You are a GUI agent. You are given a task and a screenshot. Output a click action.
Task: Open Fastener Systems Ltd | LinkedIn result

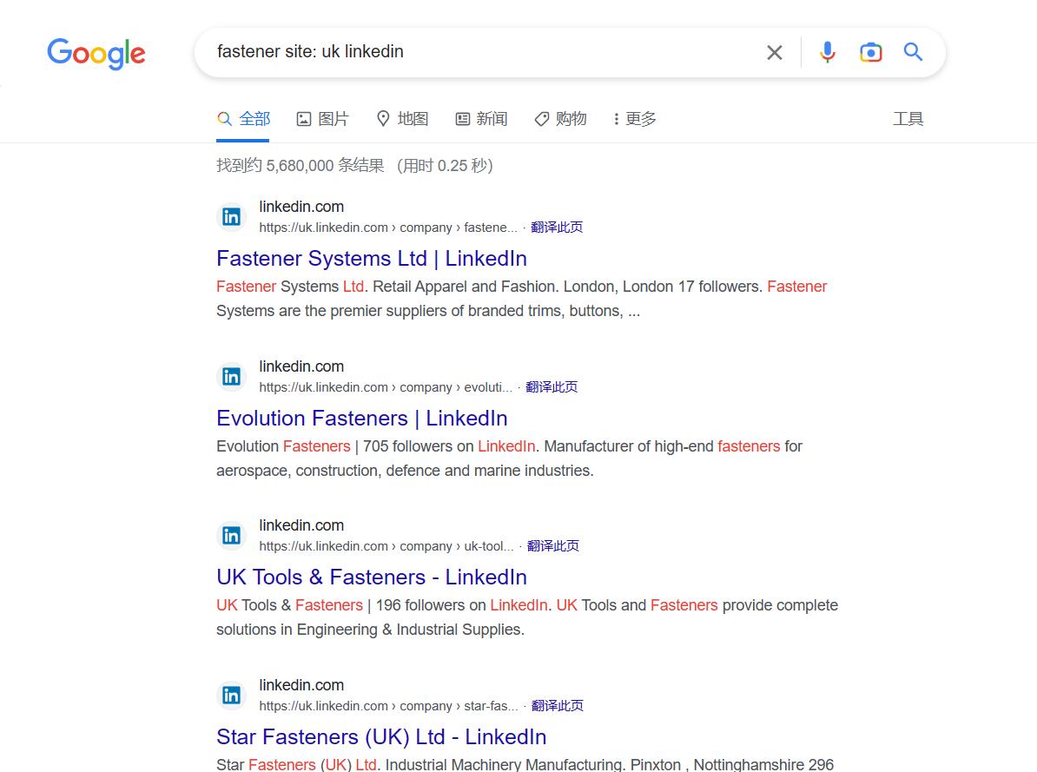coord(372,259)
